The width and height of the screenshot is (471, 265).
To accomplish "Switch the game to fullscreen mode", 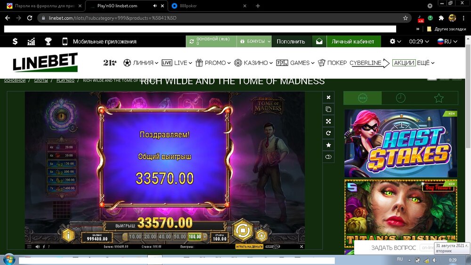I will [x=328, y=121].
